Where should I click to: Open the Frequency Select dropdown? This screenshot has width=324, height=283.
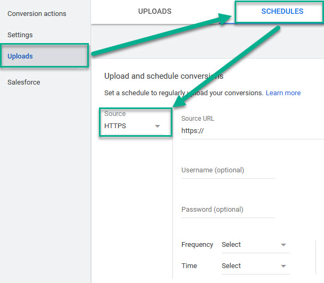[x=254, y=245]
